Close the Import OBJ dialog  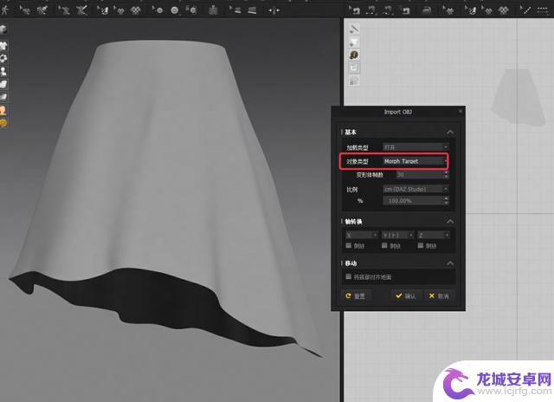460,112
